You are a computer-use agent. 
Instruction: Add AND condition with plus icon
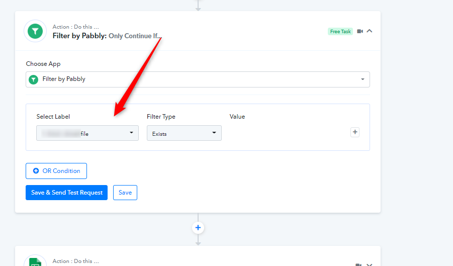point(355,132)
